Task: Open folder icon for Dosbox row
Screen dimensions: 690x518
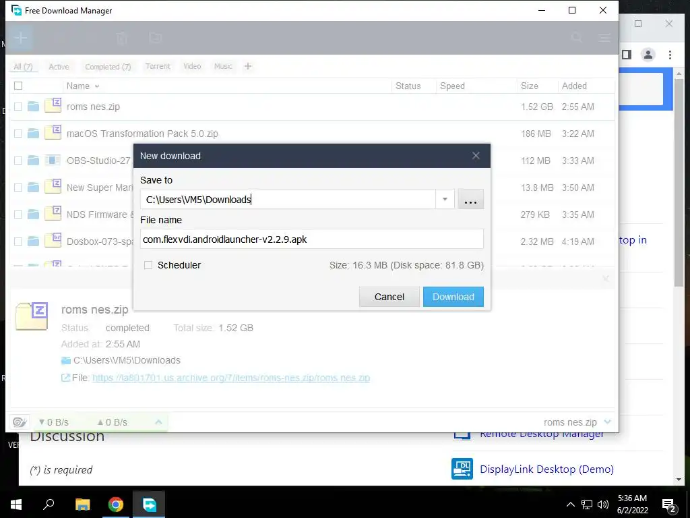Action: [33, 241]
